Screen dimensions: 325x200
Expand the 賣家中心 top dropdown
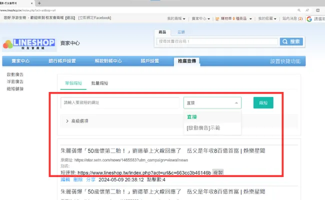pyautogui.click(x=200, y=18)
